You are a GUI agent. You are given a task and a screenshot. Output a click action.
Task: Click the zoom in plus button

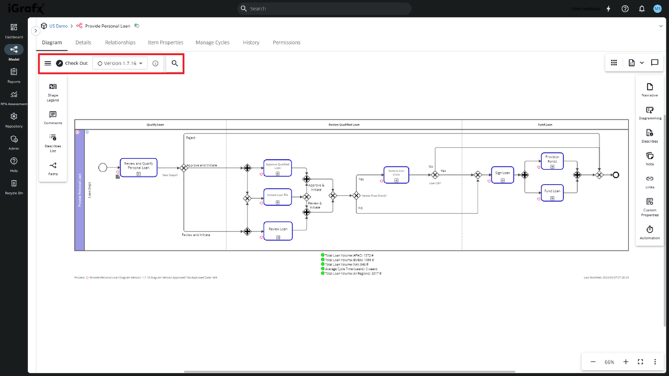click(625, 362)
